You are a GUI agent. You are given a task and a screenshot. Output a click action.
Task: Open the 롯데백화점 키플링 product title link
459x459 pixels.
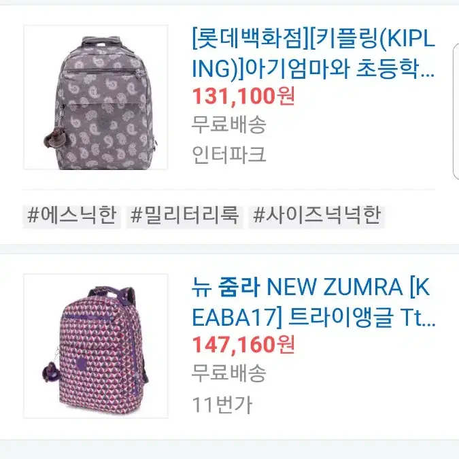(313, 54)
